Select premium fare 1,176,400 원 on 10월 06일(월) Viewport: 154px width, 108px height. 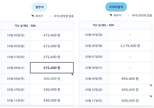[130, 45]
